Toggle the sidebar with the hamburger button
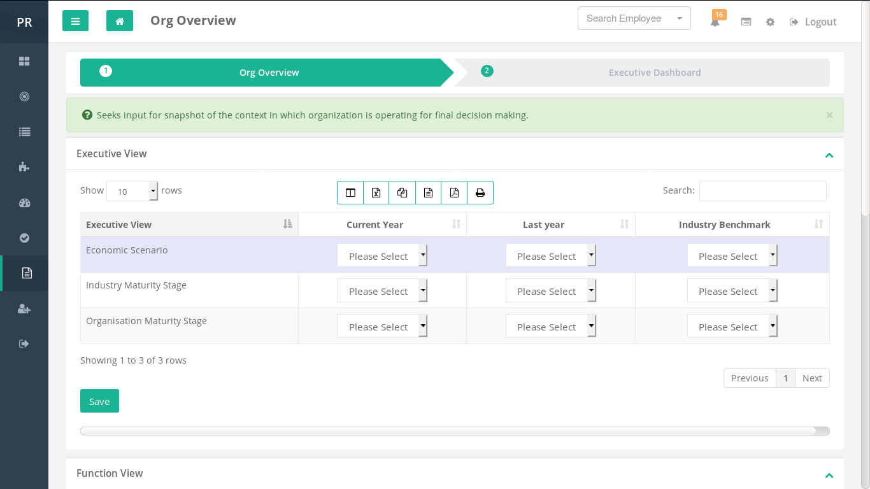The width and height of the screenshot is (870, 489). [75, 21]
